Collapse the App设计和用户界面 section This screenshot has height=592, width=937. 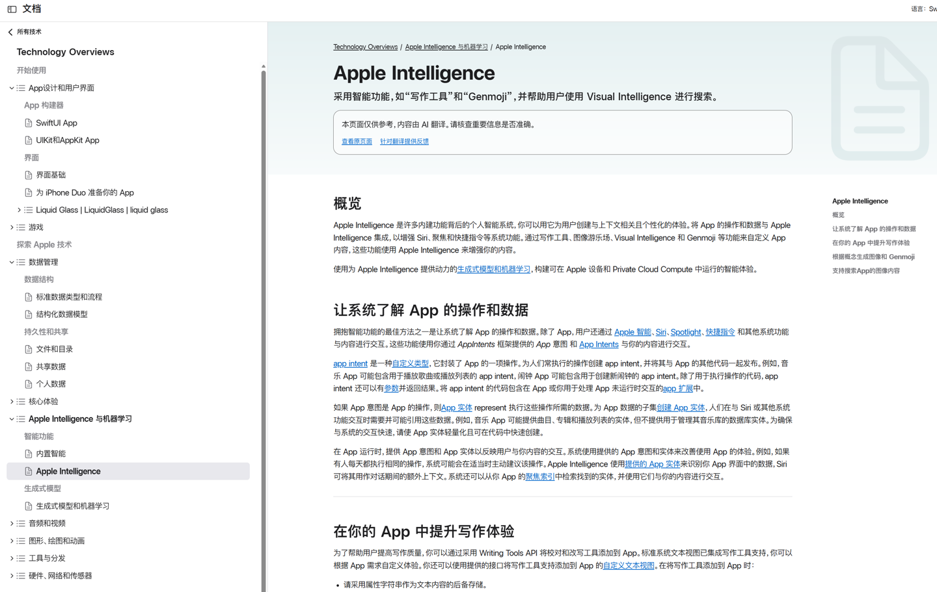click(11, 88)
